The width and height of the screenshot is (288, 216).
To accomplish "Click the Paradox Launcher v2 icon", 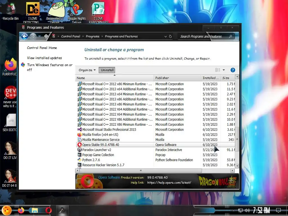I will (79, 150).
